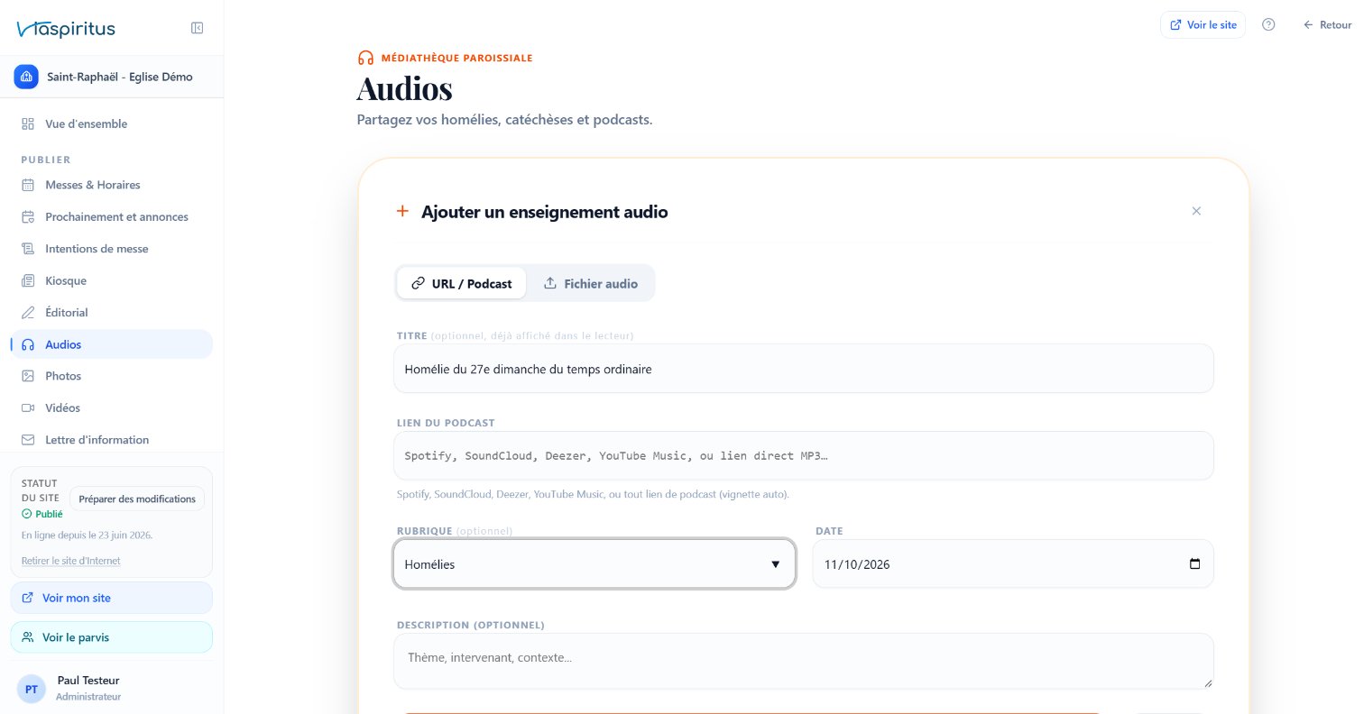Screen dimensions: 1364x714
Task: Open Prochainement et annonces section
Action: 112,216
